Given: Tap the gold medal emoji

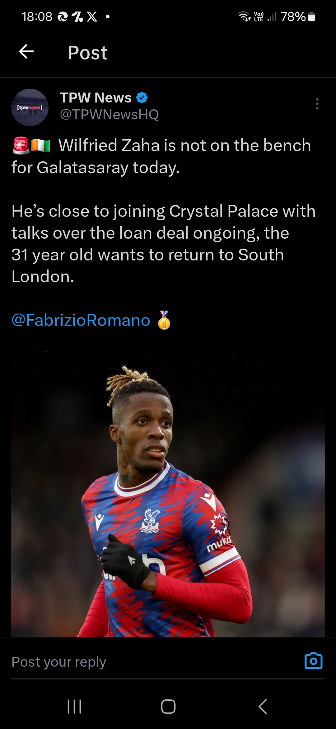Looking at the screenshot, I should (164, 320).
